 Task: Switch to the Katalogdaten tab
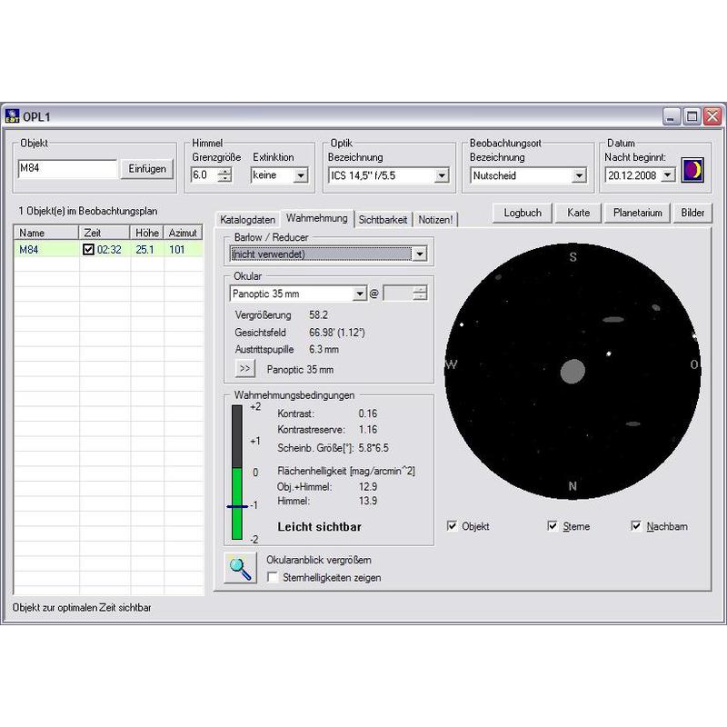coord(247,220)
